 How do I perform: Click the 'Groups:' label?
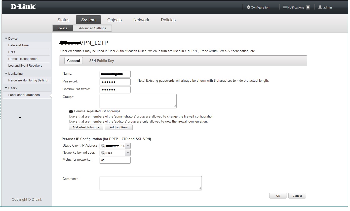click(x=68, y=97)
